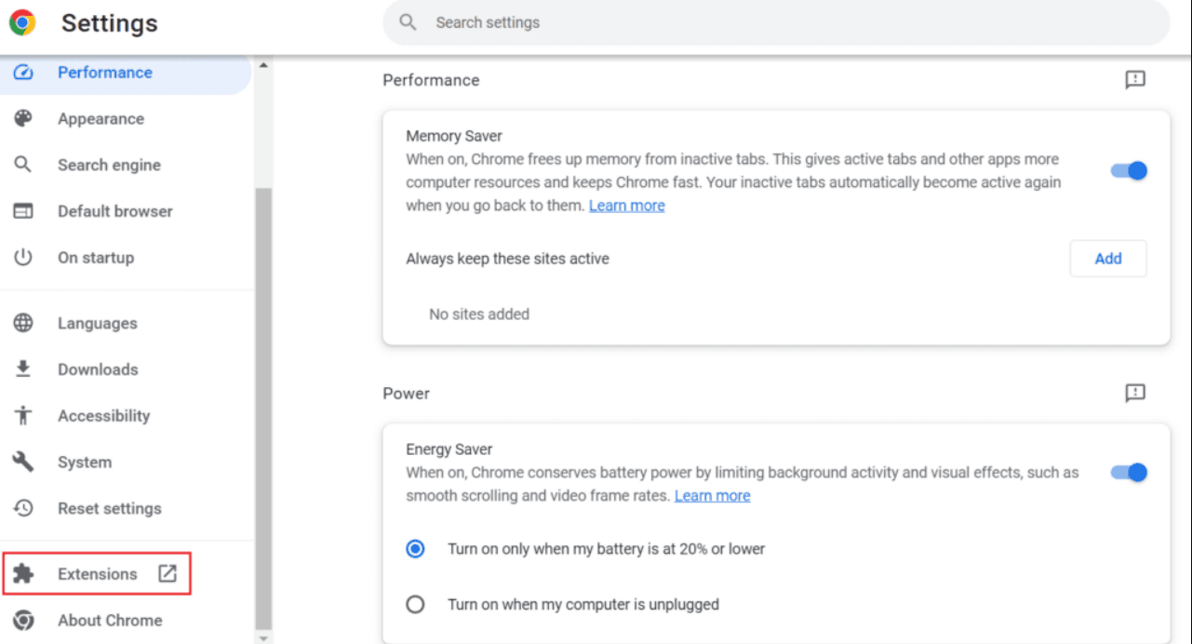Add a site to always keep active

tap(1107, 259)
